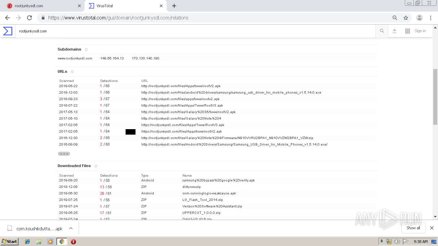This screenshot has height=246, width=438.
Task: Click the Firmware N910VVRU2BPA1 zip URL
Action: [227, 138]
